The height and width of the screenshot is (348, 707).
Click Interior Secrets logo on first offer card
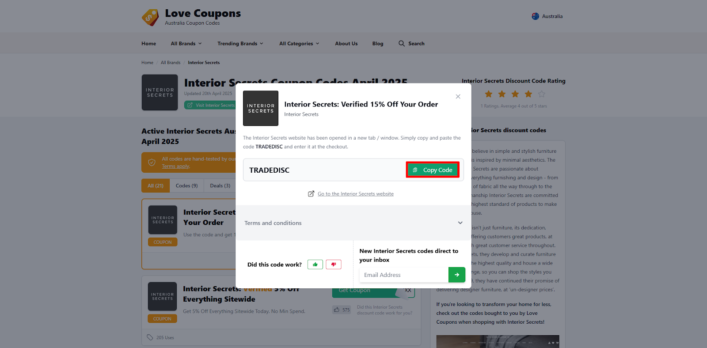click(x=163, y=220)
